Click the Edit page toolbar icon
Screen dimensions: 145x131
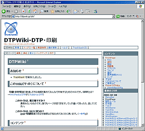(x=88, y=11)
